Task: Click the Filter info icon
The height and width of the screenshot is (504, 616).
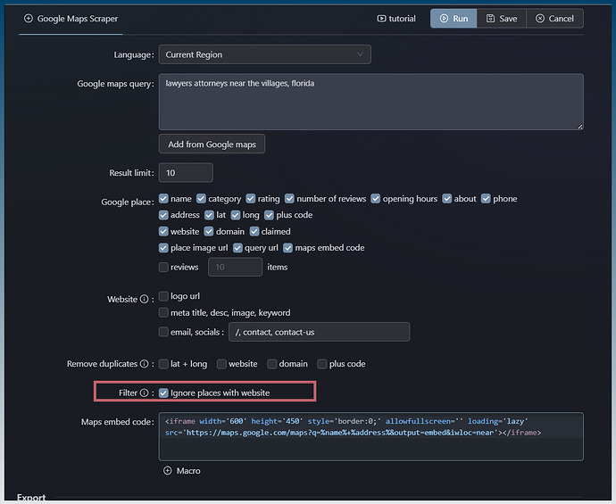Action: tap(145, 392)
